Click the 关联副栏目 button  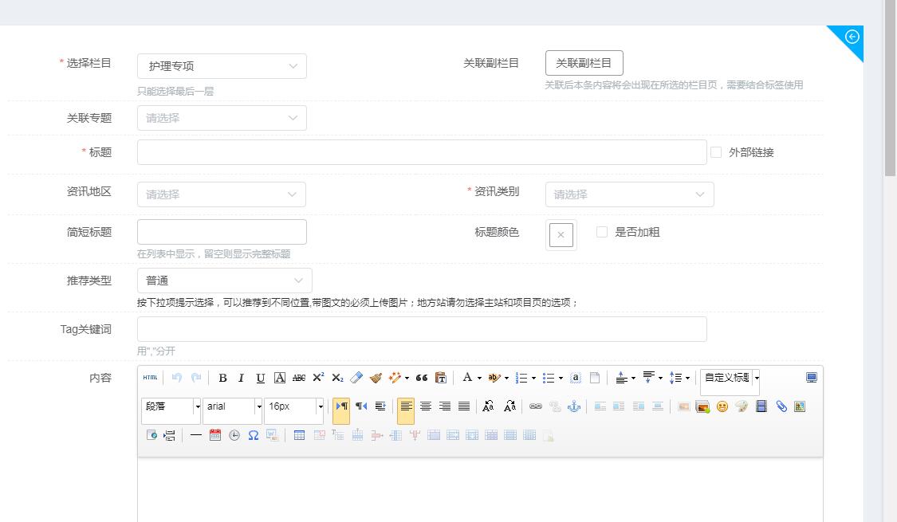584,63
